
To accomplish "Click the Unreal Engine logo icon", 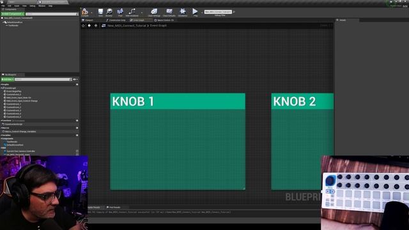I will 2,2.
